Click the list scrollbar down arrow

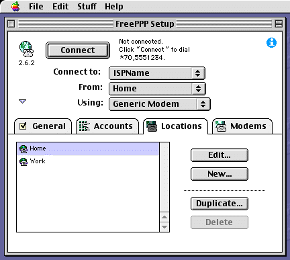[x=164, y=227]
